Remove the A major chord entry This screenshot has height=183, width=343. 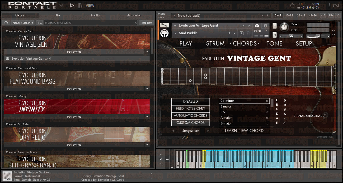tap(267, 118)
